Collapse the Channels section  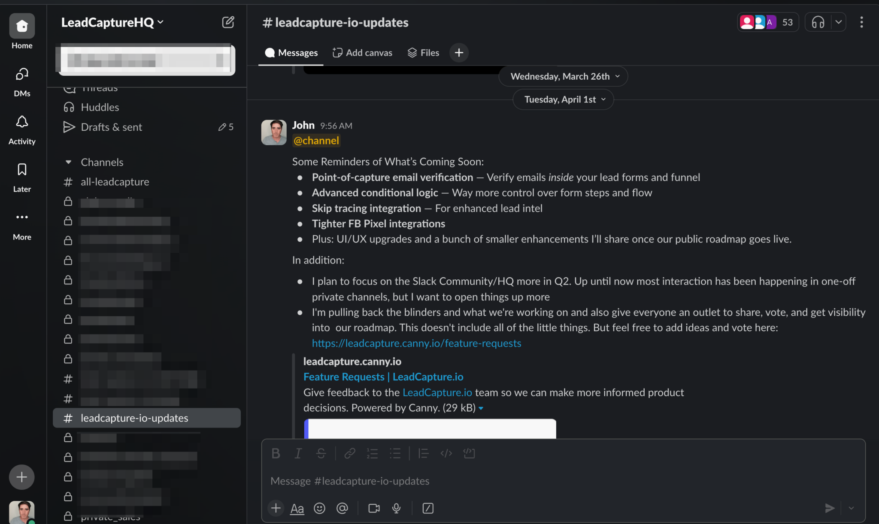69,162
